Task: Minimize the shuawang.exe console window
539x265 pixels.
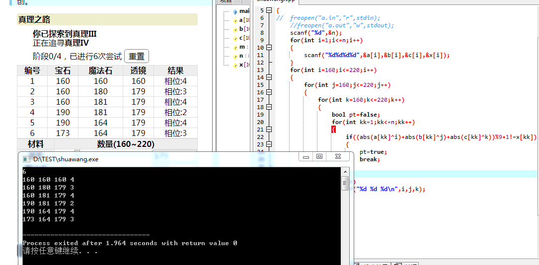Action: tap(307, 157)
